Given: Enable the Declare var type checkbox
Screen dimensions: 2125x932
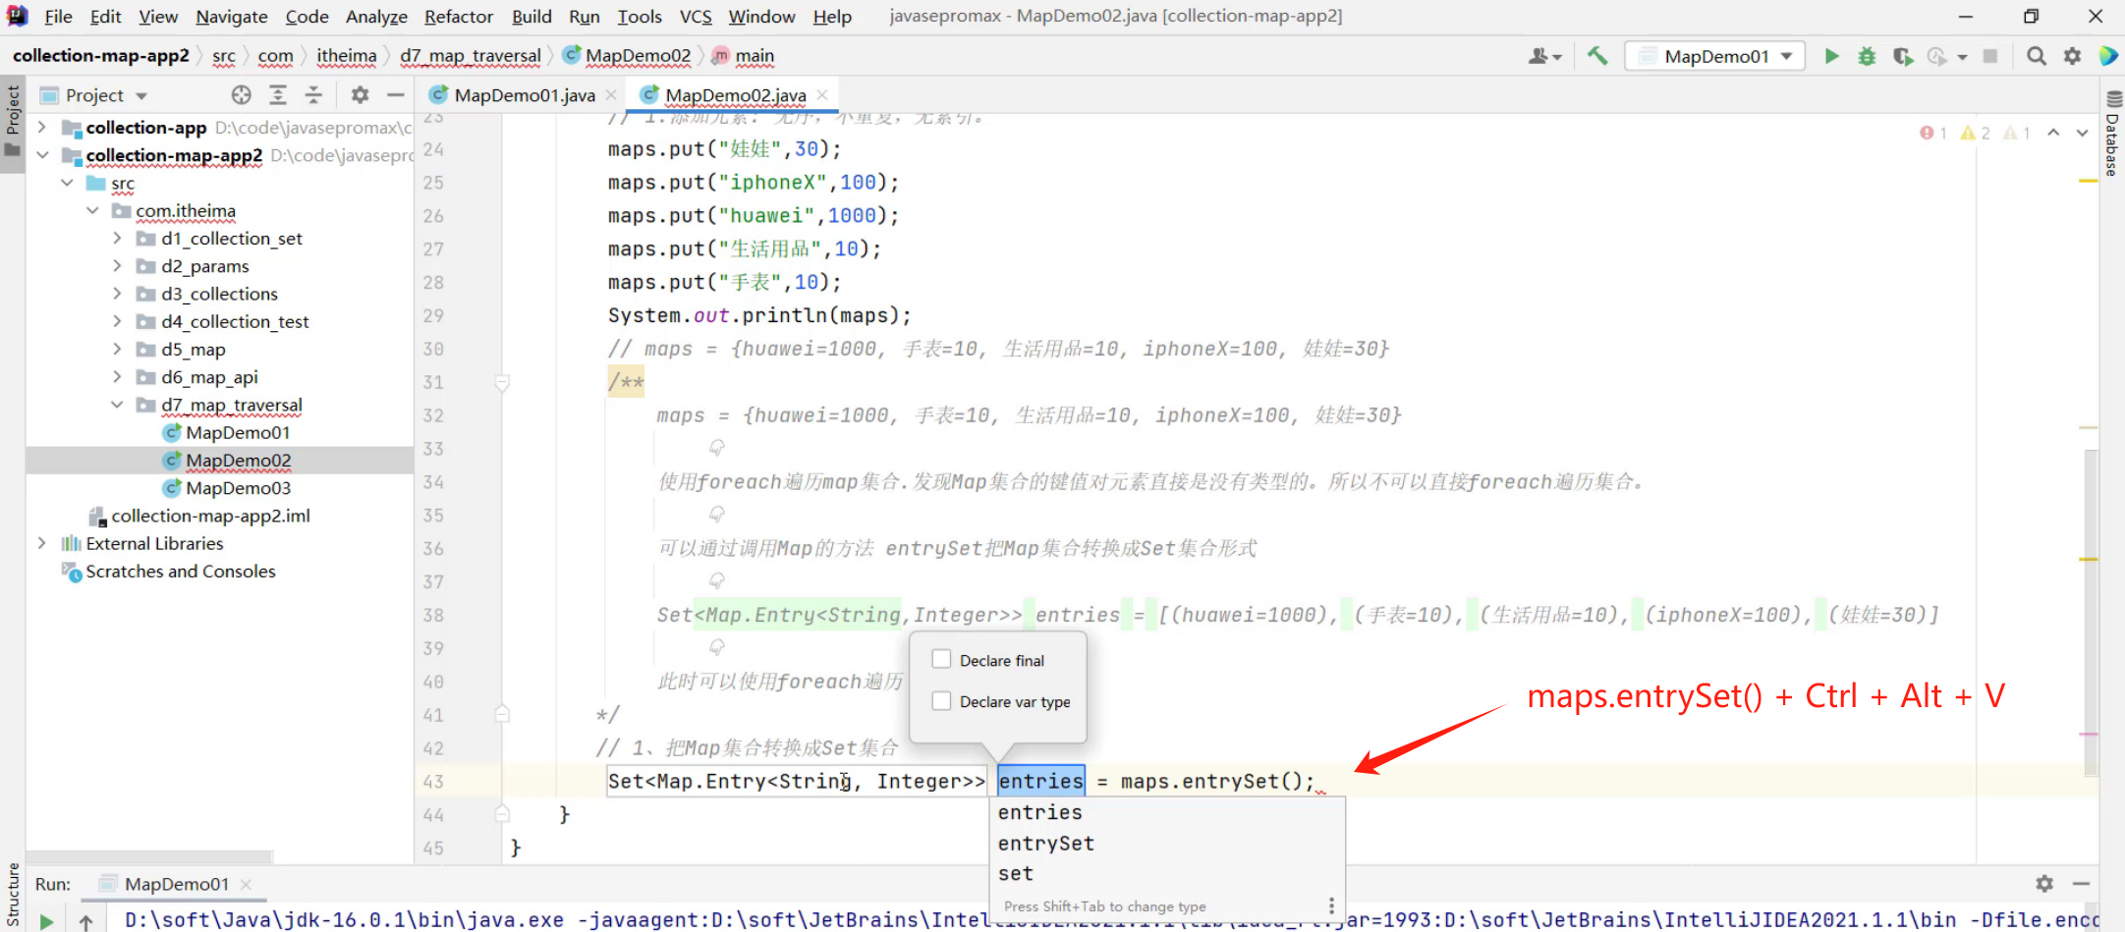Looking at the screenshot, I should point(941,700).
